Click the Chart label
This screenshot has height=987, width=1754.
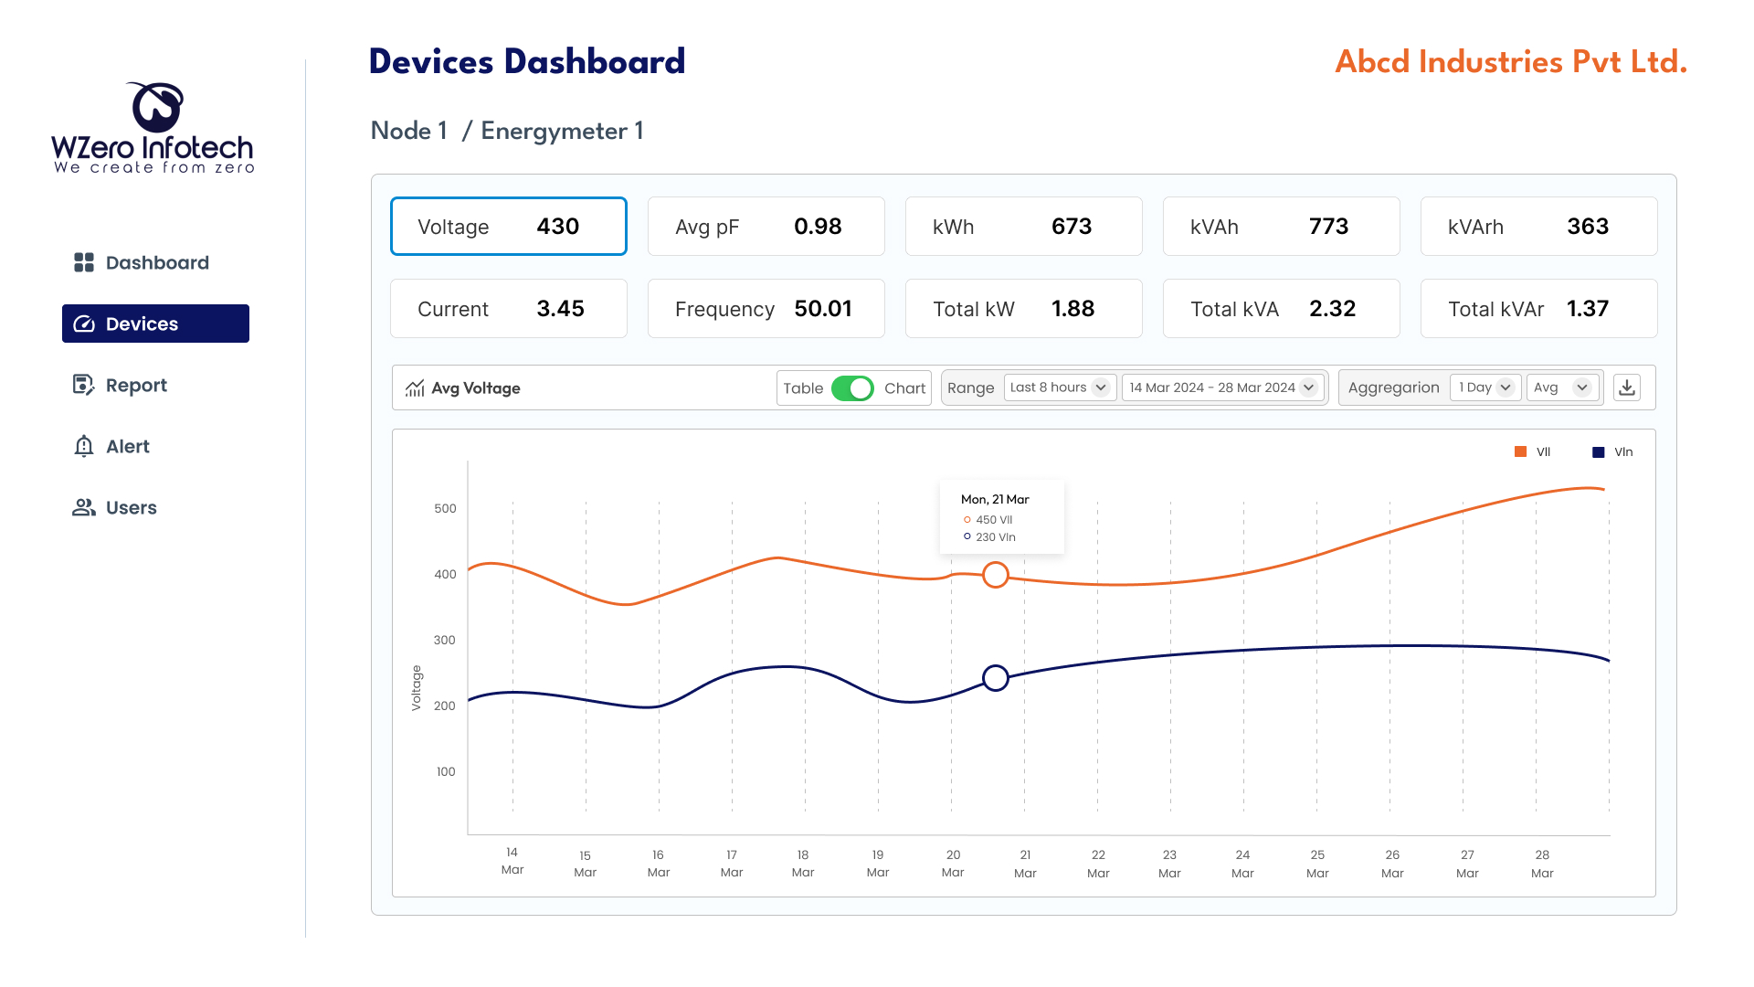point(905,388)
